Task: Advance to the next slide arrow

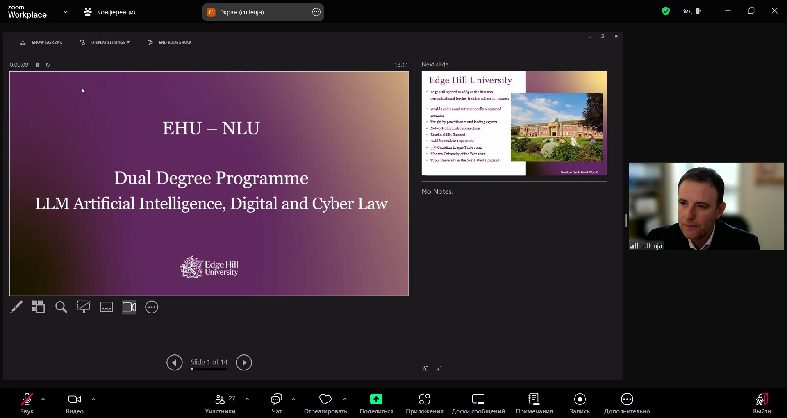Action: tap(244, 363)
